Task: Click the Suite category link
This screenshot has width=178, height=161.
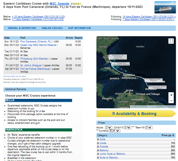Action: click(x=102, y=140)
